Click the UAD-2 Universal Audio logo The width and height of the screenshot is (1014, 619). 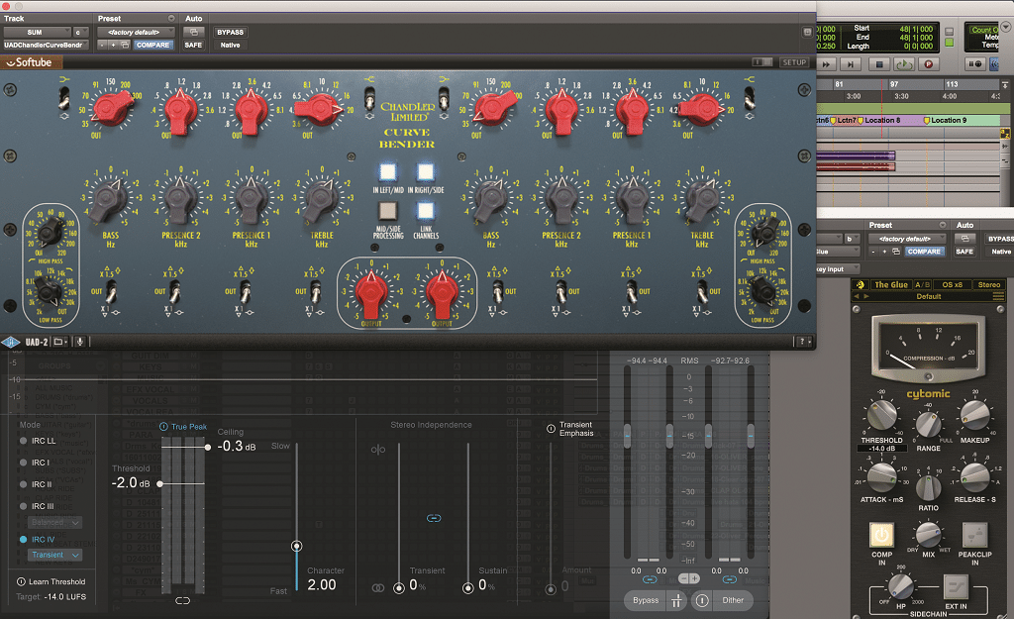11,342
